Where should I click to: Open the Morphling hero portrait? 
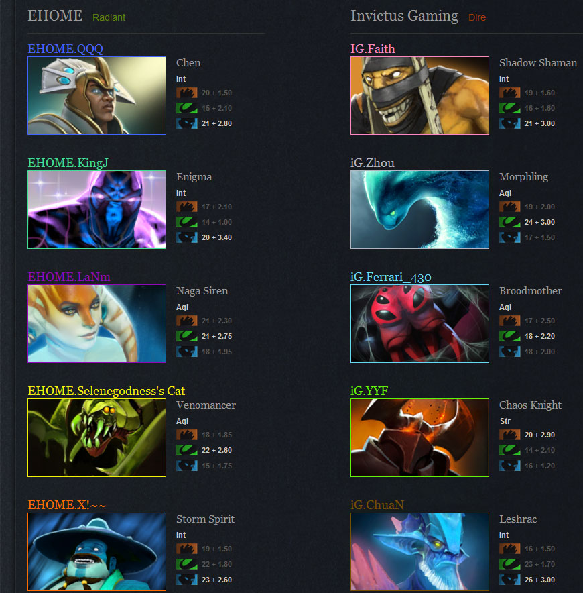[x=419, y=209]
